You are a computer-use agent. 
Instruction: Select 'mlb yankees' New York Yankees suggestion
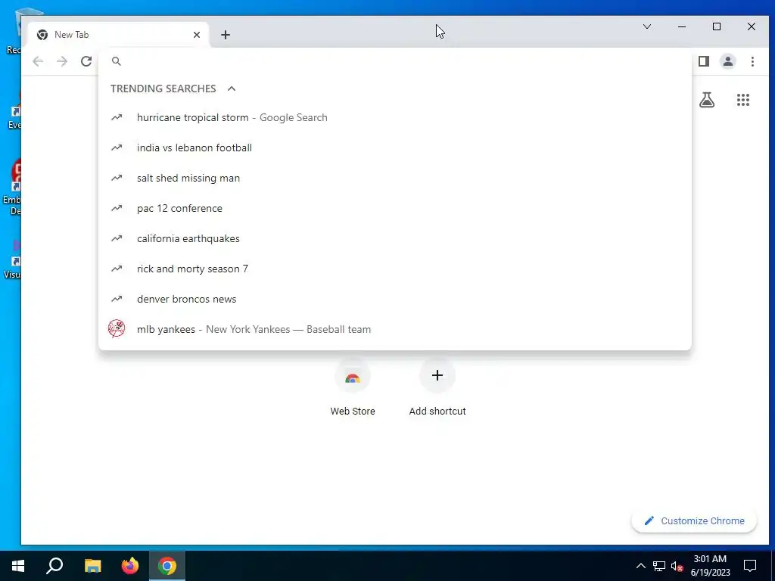(395, 329)
